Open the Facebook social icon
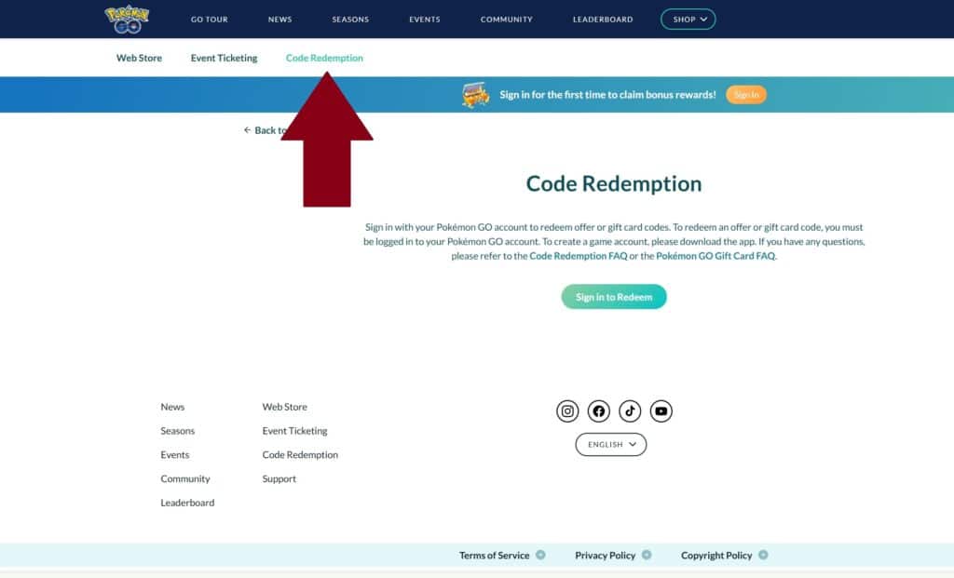This screenshot has width=954, height=578. point(599,410)
